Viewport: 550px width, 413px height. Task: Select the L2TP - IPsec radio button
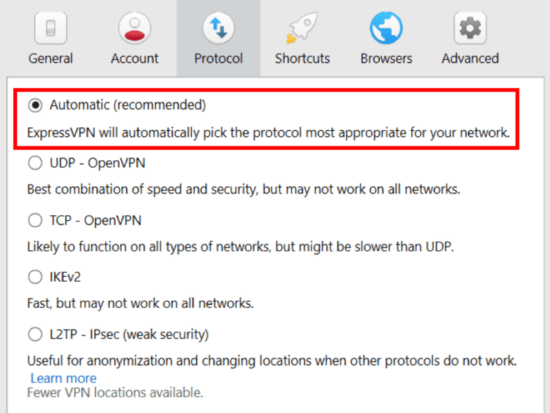pos(35,335)
